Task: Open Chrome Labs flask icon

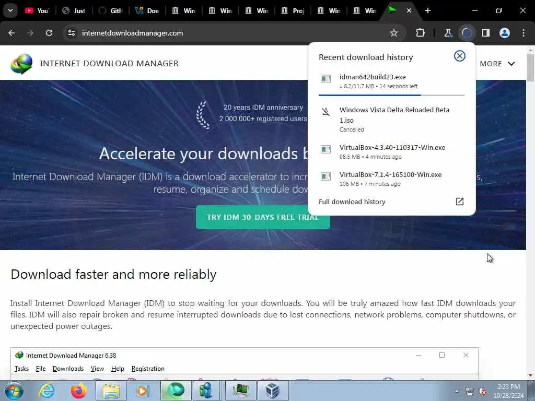Action: (x=448, y=33)
